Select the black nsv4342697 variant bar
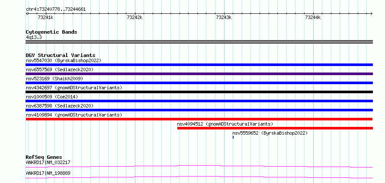This screenshot has width=385, height=183. (199, 92)
